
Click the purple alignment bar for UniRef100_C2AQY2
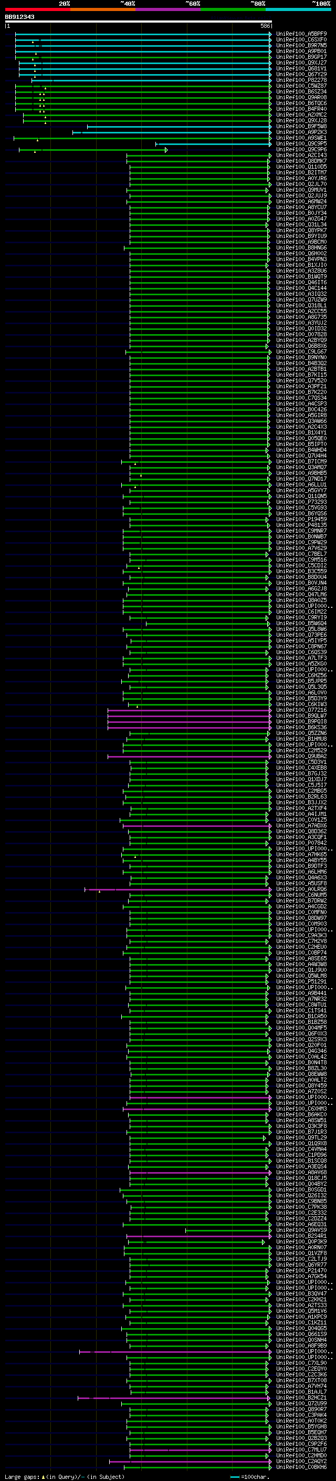point(190,1462)
